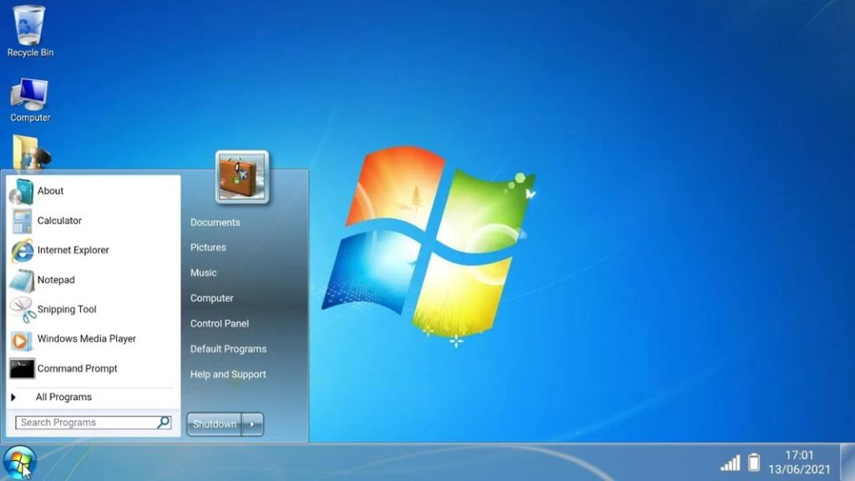
Task: Click the network signal bars icon
Action: [x=730, y=463]
